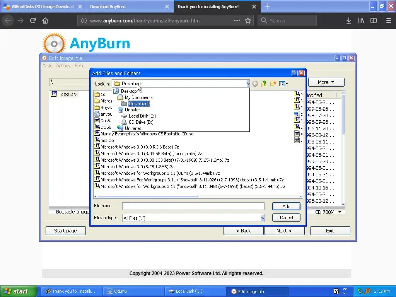
Task: Select Manley Evangelista's Windows CE Bootable CD.iso
Action: pos(144,134)
